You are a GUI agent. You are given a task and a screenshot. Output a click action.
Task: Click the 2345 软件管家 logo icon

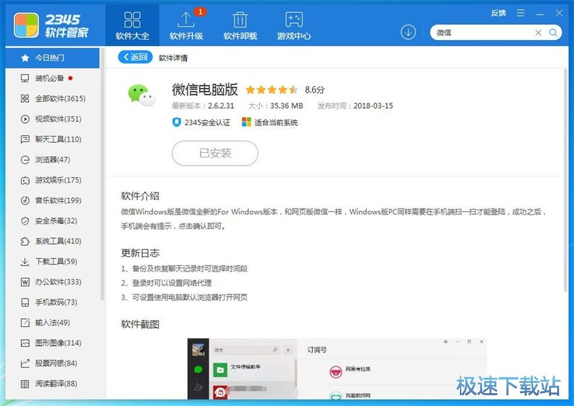pos(26,25)
